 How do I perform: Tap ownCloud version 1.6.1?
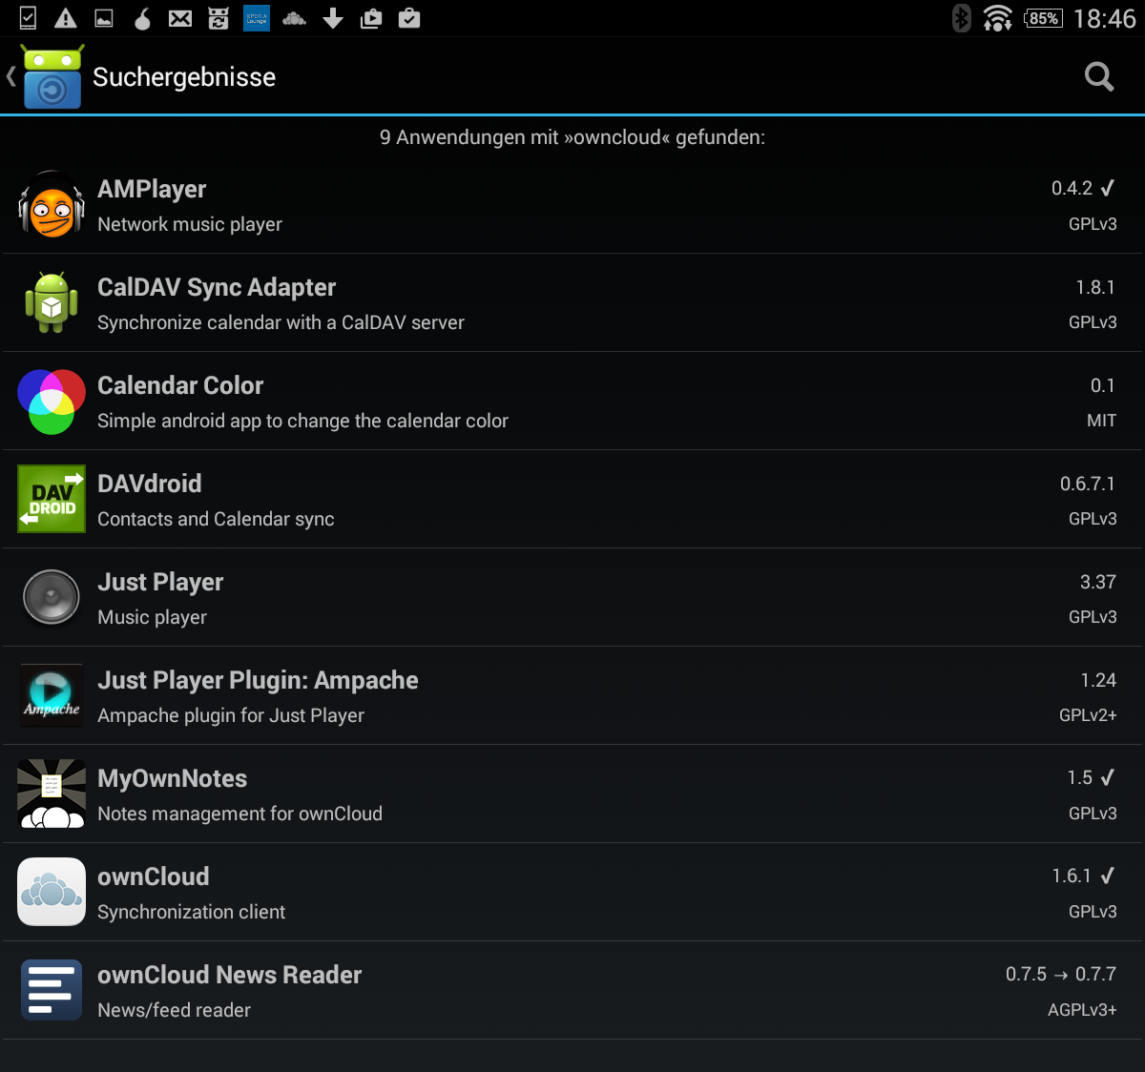[1072, 876]
